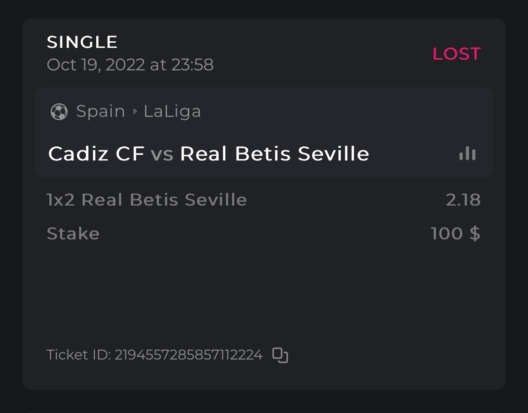Open match statistics bar chart icon
The image size is (528, 413).
pos(467,153)
